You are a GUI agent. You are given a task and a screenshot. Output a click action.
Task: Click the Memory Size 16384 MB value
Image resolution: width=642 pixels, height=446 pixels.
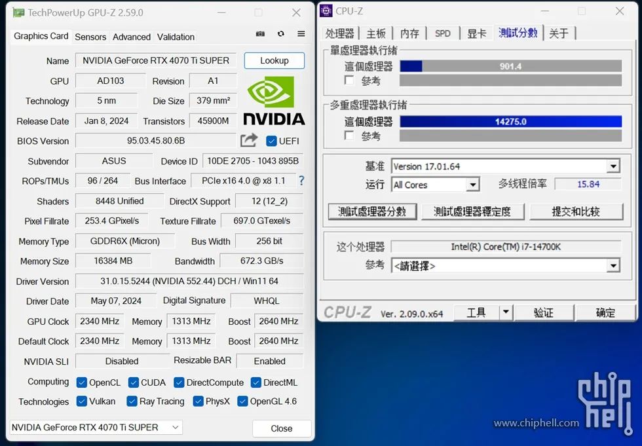click(113, 261)
